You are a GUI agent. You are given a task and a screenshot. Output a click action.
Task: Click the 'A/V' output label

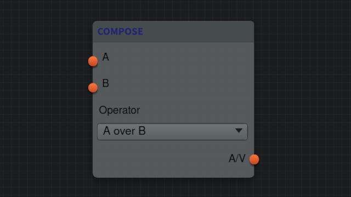(x=237, y=159)
